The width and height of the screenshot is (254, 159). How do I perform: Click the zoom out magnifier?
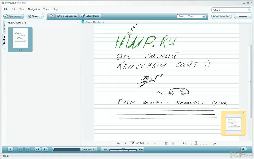pos(185,143)
